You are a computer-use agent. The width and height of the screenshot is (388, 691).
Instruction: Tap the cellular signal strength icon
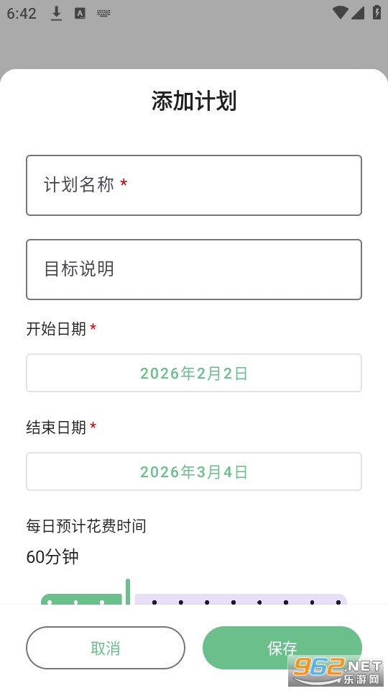[358, 13]
